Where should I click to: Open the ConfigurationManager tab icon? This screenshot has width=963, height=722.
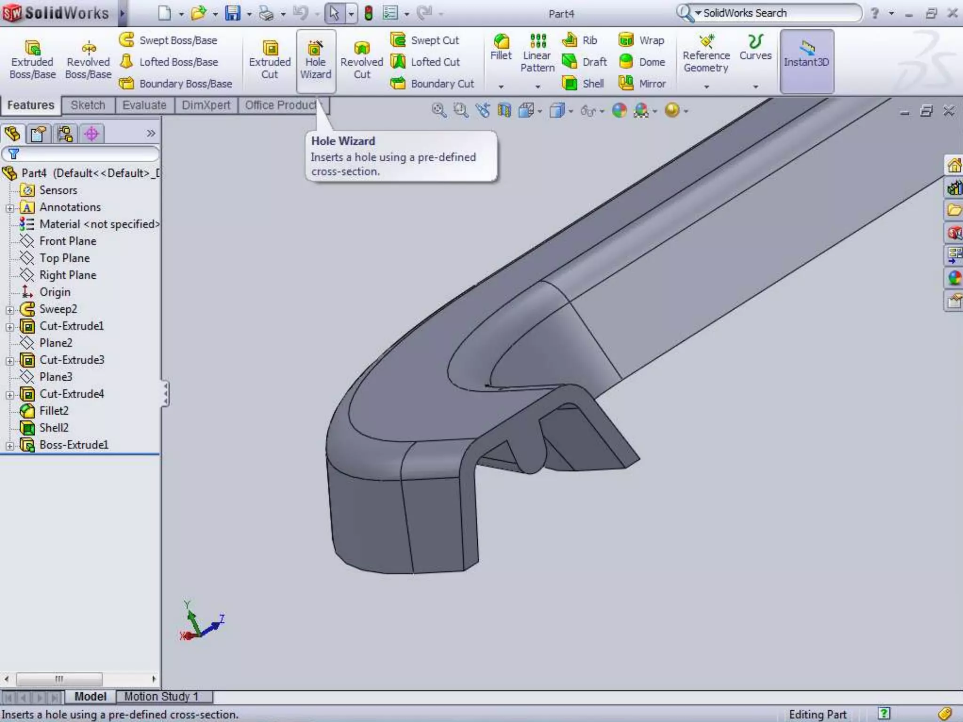pos(65,134)
